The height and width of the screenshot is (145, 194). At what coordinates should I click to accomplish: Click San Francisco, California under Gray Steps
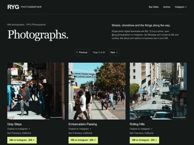[19, 133]
